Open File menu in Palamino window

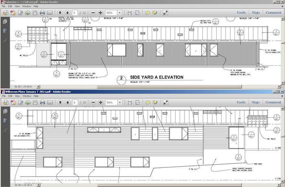pos(4,6)
